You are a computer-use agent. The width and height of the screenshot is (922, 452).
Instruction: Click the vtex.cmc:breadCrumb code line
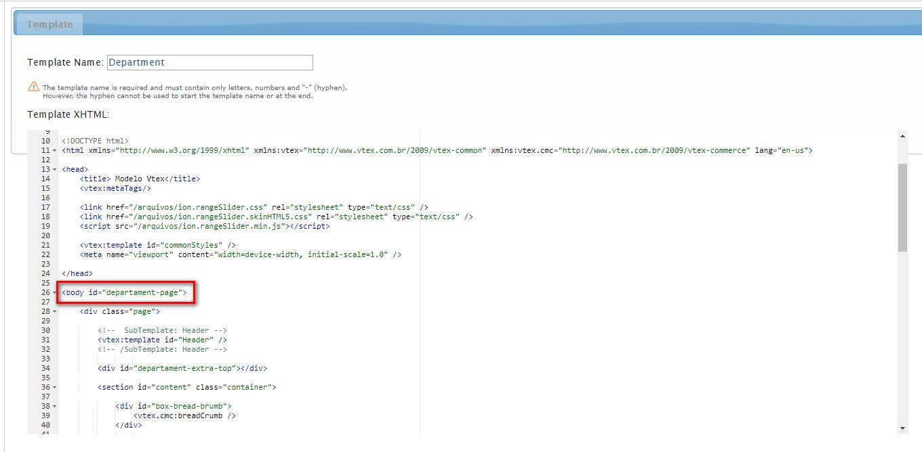coord(184,415)
